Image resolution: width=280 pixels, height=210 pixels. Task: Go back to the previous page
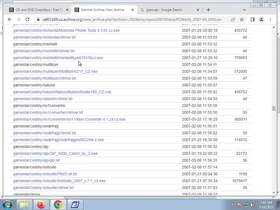pyautogui.click(x=10, y=19)
